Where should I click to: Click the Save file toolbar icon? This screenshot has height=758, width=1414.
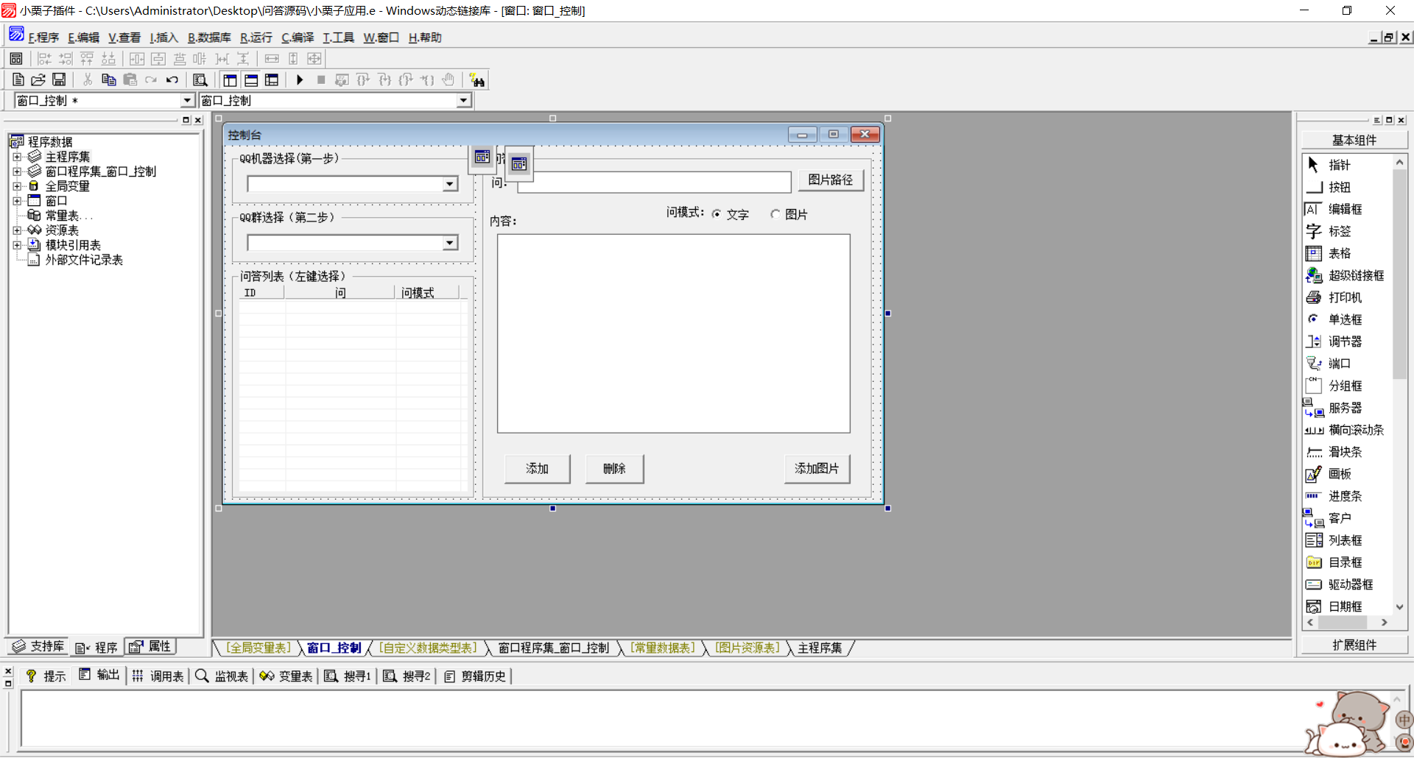(59, 79)
